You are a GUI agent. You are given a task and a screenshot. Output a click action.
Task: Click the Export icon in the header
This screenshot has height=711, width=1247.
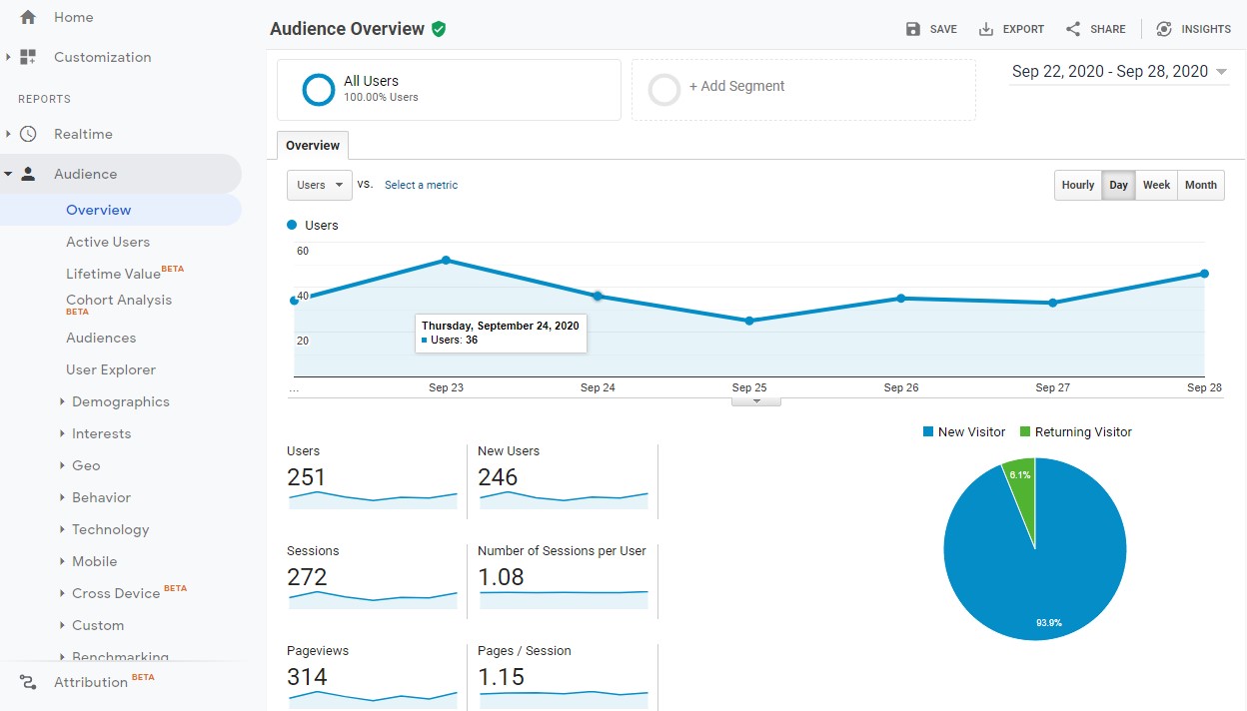coord(987,29)
